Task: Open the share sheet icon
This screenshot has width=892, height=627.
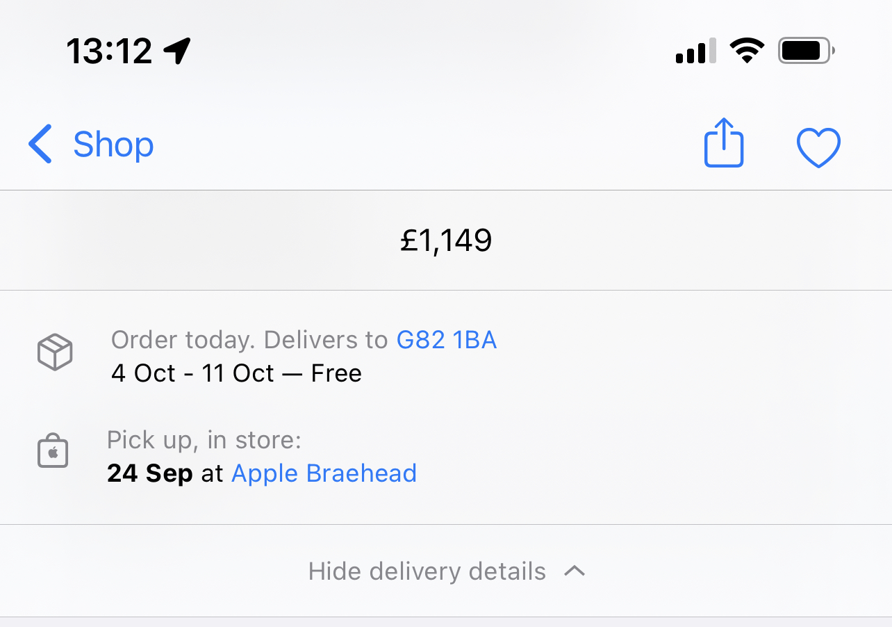Action: [x=724, y=142]
